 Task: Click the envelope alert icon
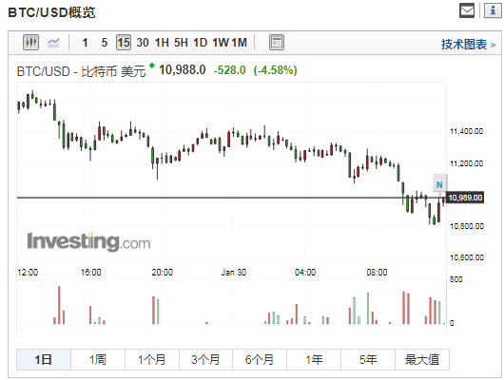pos(467,10)
